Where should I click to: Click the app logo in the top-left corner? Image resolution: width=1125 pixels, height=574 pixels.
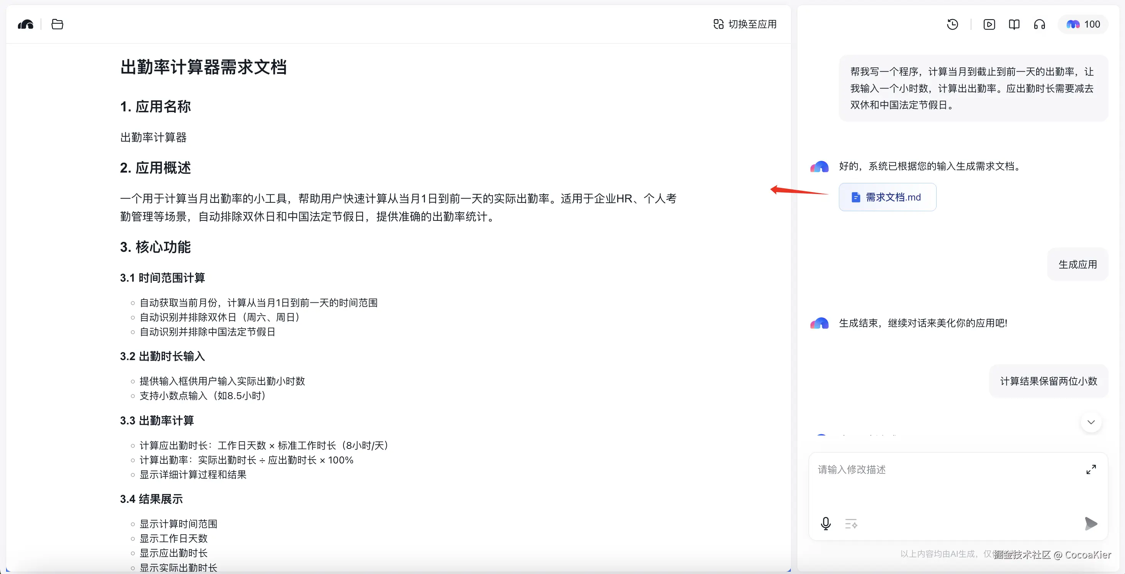tap(25, 24)
